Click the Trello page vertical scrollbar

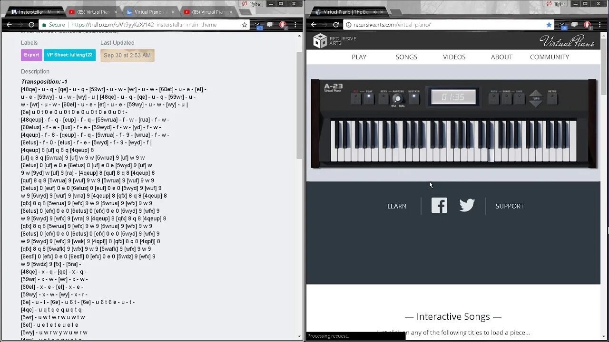299,105
